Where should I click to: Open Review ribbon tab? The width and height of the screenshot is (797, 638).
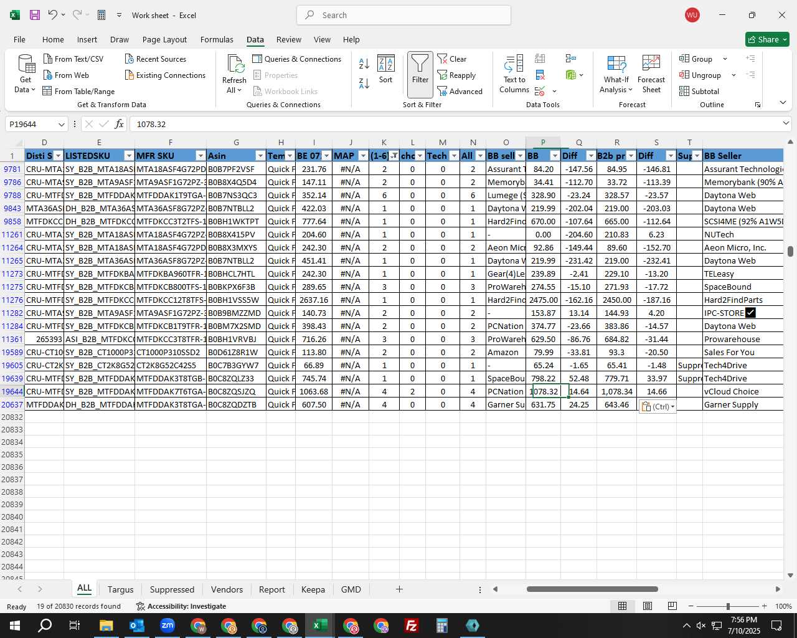(x=289, y=39)
